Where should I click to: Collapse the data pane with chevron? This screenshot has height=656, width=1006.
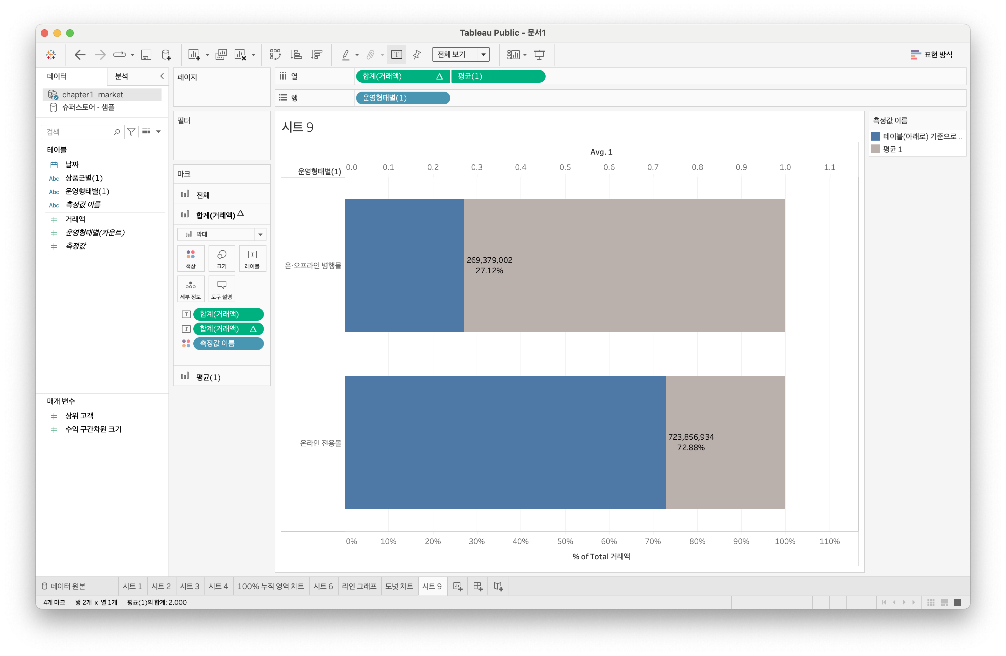pos(162,76)
